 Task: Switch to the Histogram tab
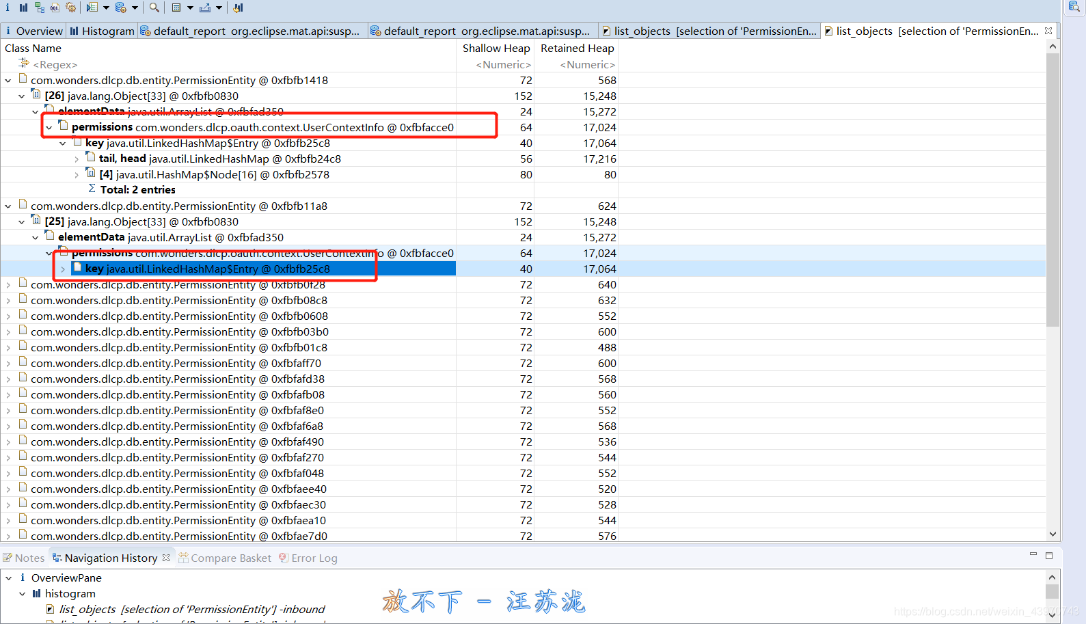[x=102, y=31]
